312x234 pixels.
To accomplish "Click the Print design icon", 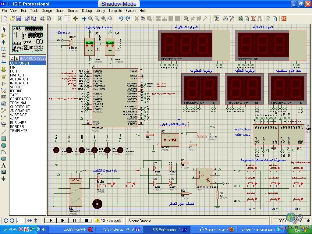I will point(43,19).
